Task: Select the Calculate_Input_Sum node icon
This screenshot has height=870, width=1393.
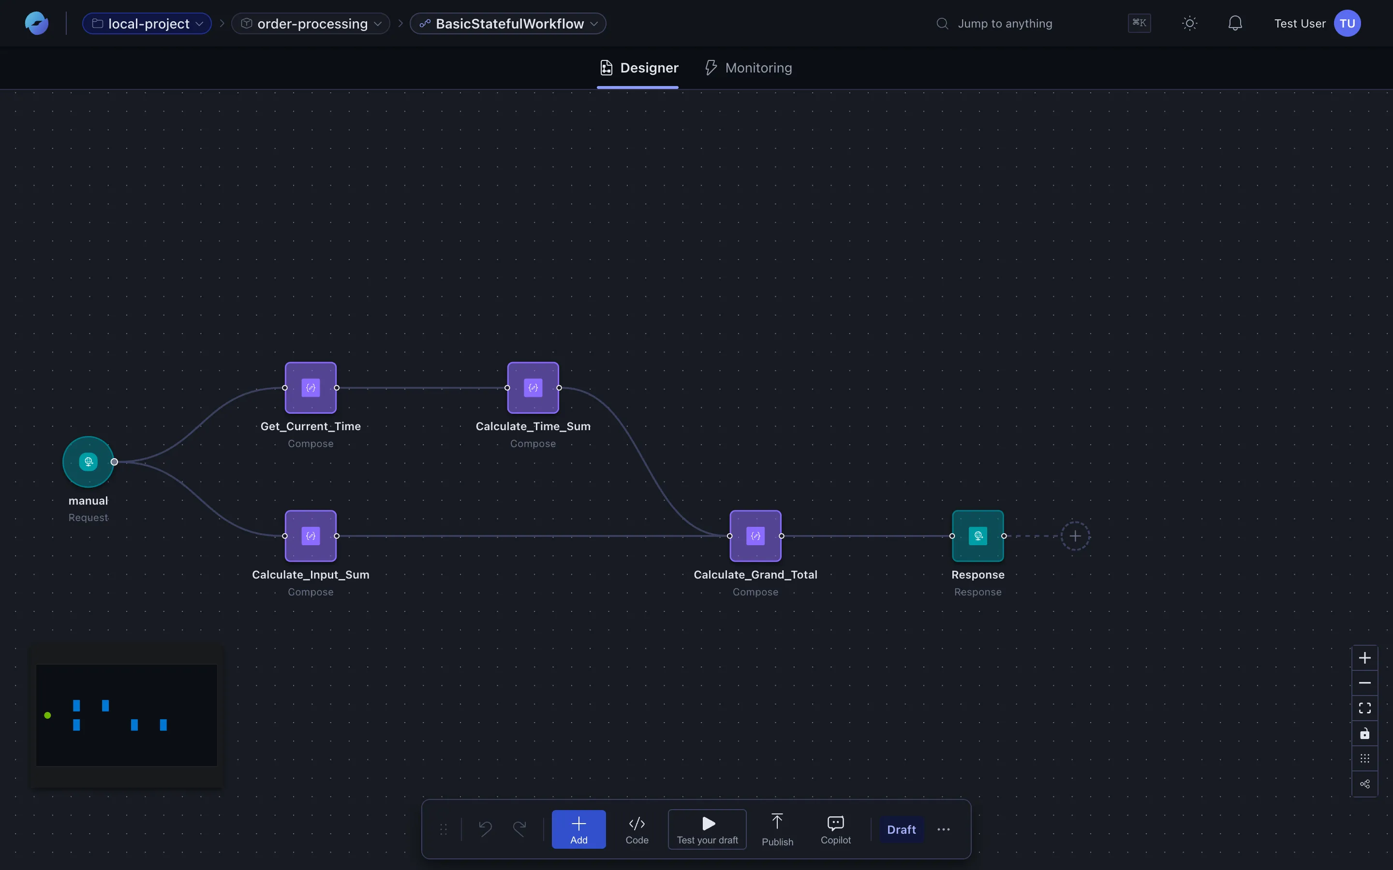Action: 311,536
